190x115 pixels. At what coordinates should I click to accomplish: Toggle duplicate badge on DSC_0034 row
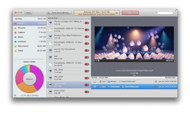tap(87, 78)
